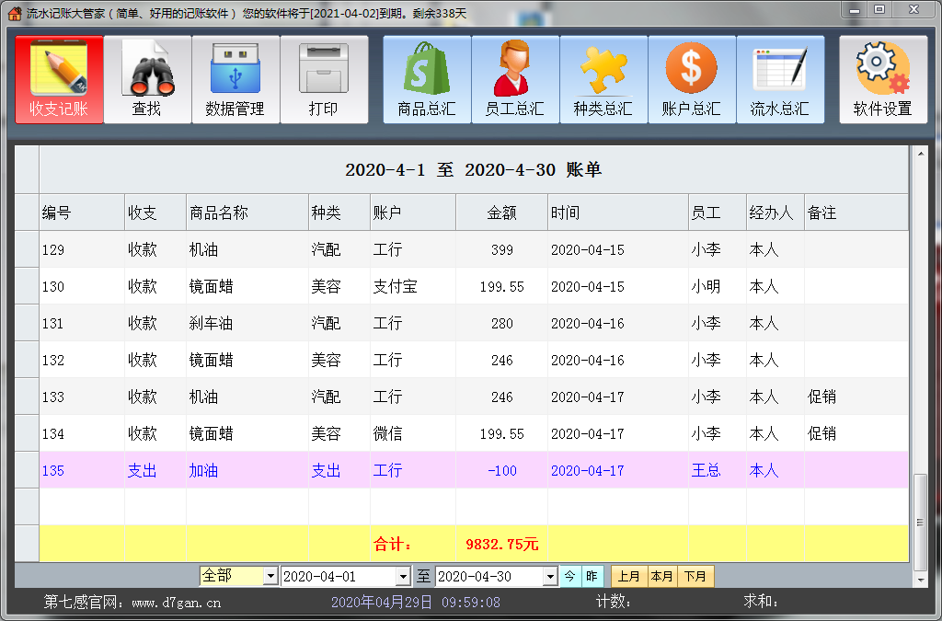942x621 pixels.
Task: Click the 昨 yesterday button
Action: point(592,576)
